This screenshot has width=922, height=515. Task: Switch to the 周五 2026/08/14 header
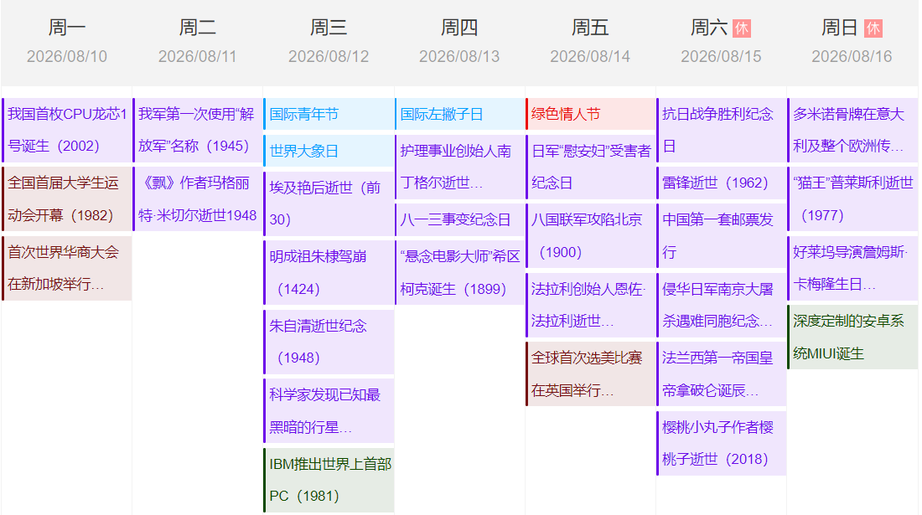(590, 42)
